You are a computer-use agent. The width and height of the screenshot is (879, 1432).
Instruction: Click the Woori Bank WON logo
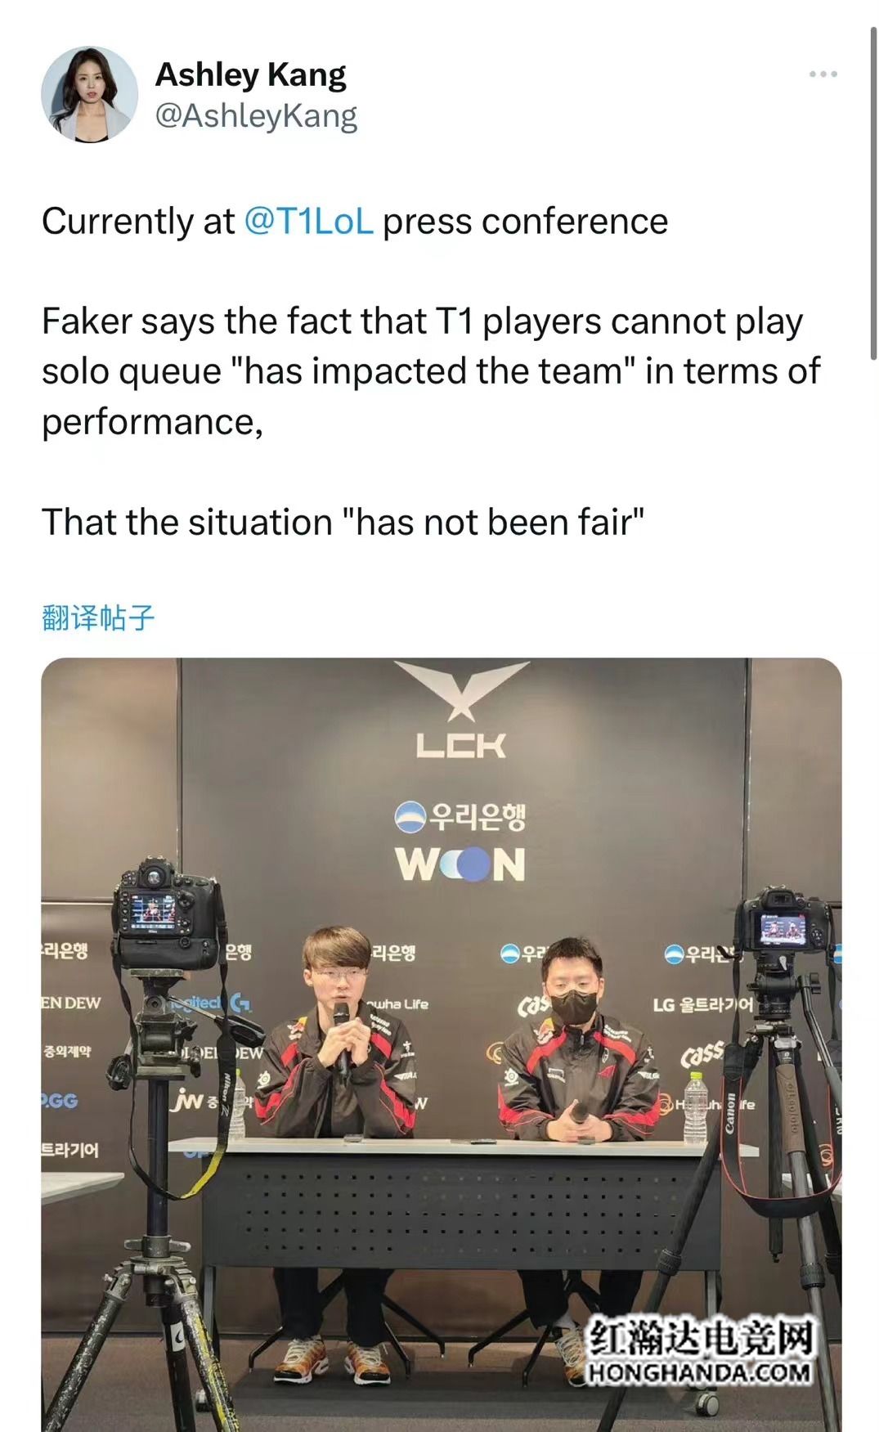(x=460, y=840)
